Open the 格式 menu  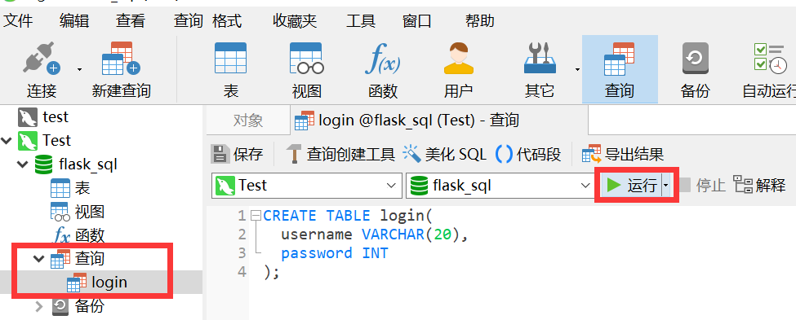click(x=227, y=20)
